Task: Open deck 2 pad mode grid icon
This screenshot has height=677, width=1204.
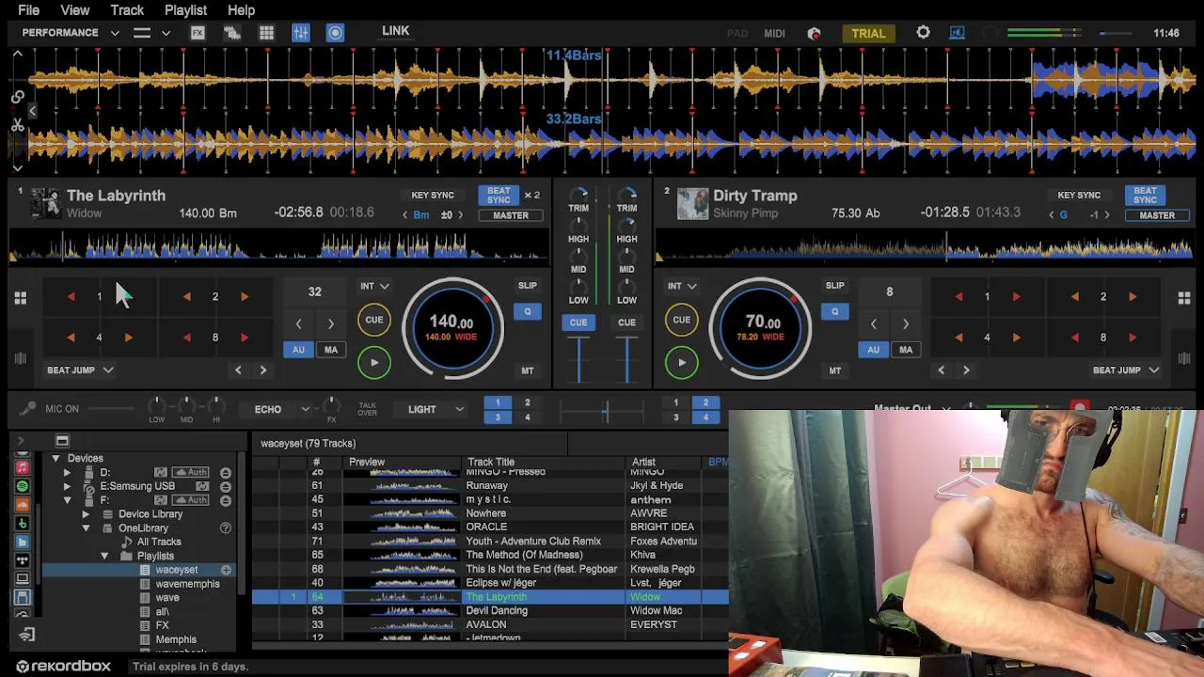Action: (x=1184, y=298)
